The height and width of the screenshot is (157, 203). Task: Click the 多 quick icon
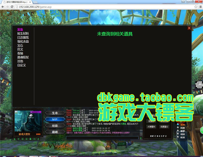pyautogui.click(x=38, y=139)
